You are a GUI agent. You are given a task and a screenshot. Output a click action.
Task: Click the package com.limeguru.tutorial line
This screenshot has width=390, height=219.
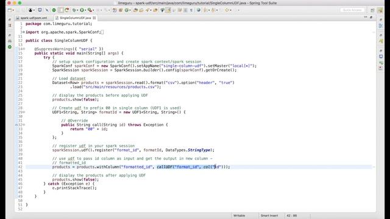(x=58, y=24)
